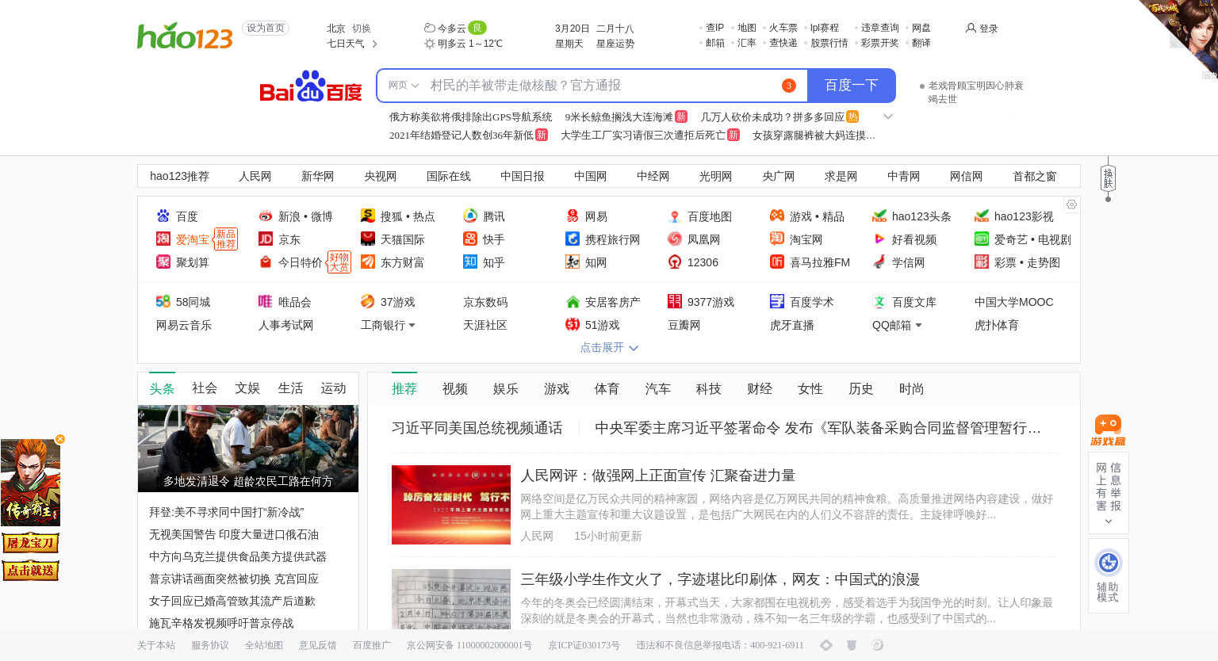Select the 社会 news tab
Image resolution: width=1218 pixels, height=661 pixels.
tap(205, 388)
